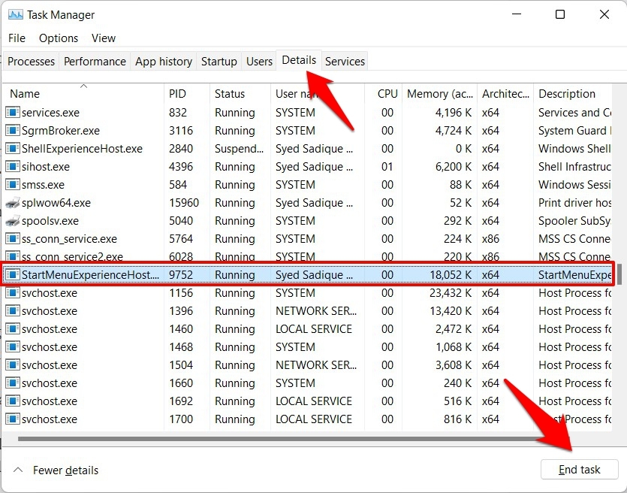Screen dimensions: 627x493
Task: Sort by the PID column header
Action: pyautogui.click(x=187, y=94)
